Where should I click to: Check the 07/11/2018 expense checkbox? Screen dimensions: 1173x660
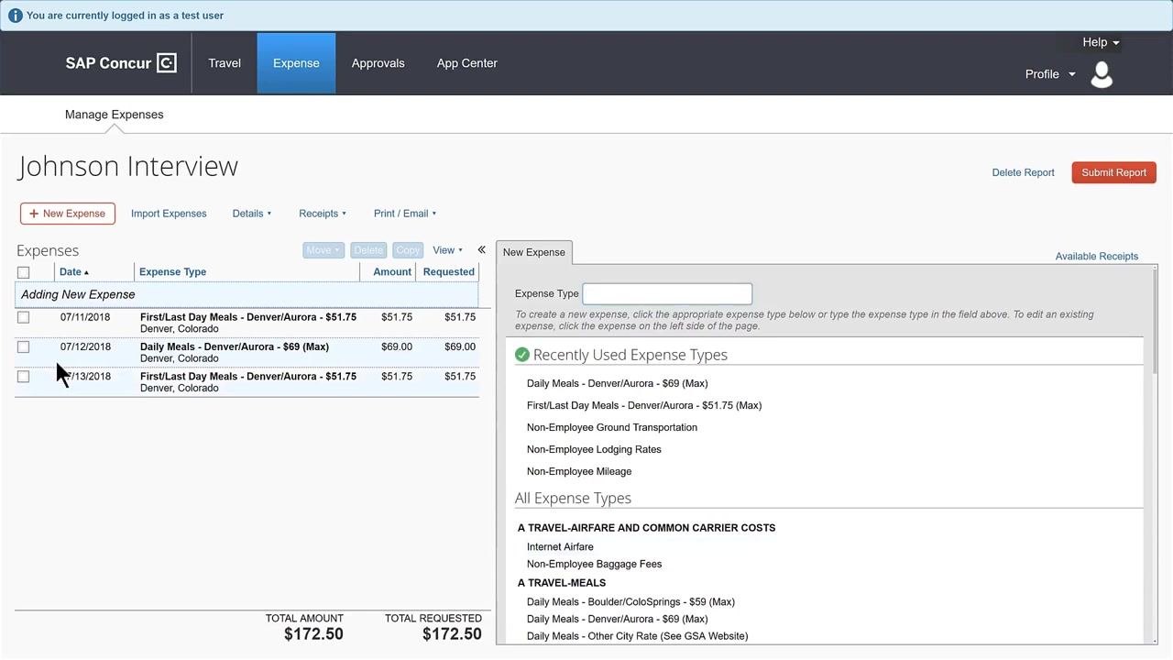(24, 317)
